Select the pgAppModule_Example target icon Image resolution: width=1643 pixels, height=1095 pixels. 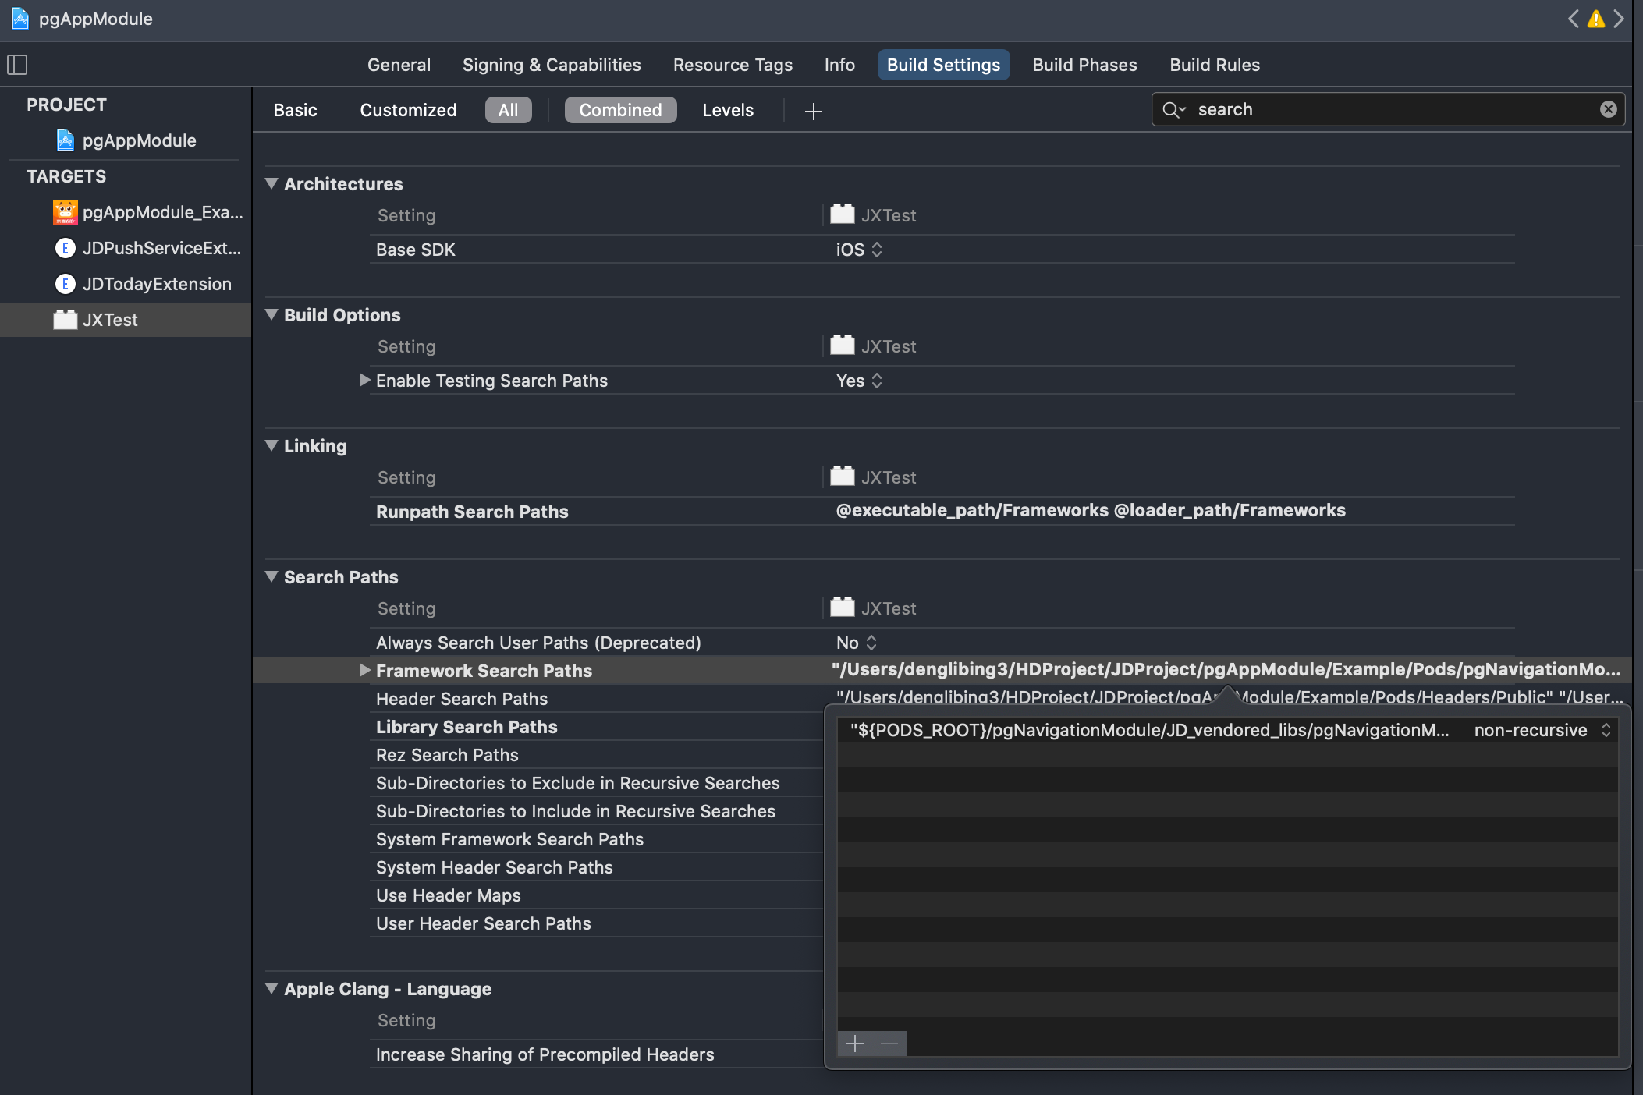pyautogui.click(x=65, y=212)
